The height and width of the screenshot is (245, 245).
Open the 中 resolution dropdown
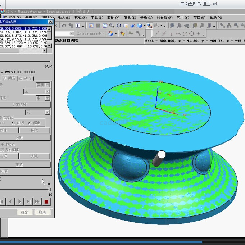(47, 98)
